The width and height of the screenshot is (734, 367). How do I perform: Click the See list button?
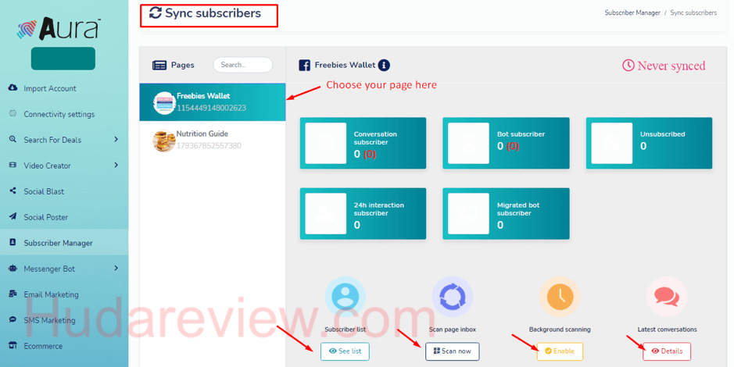coord(345,351)
